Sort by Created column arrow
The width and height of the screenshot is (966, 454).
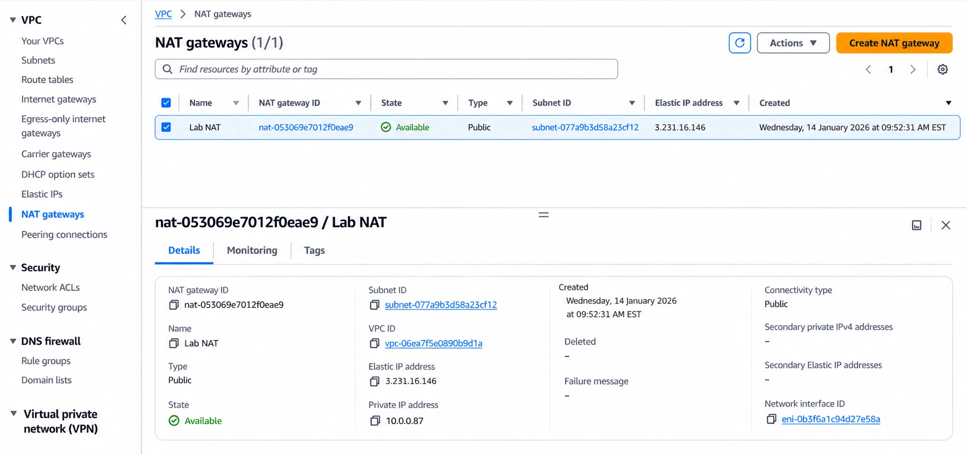[x=948, y=103]
